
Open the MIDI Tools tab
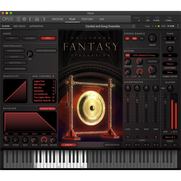[19, 26]
